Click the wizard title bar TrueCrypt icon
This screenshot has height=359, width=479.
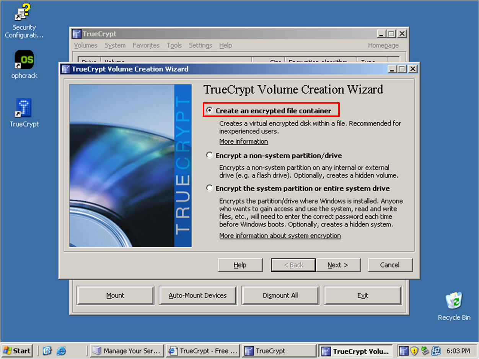[66, 69]
